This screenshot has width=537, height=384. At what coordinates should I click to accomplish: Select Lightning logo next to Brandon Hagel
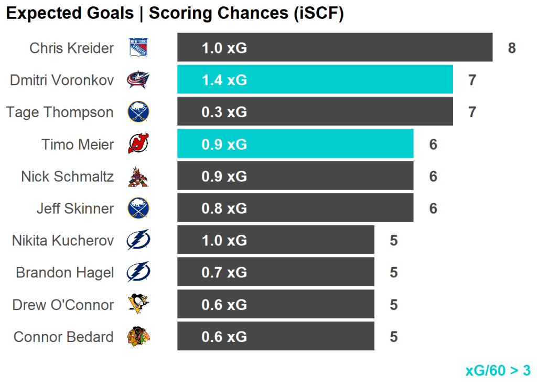point(138,273)
